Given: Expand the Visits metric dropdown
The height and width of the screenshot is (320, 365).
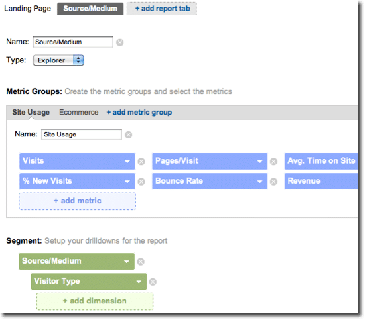Looking at the screenshot, I should [127, 161].
